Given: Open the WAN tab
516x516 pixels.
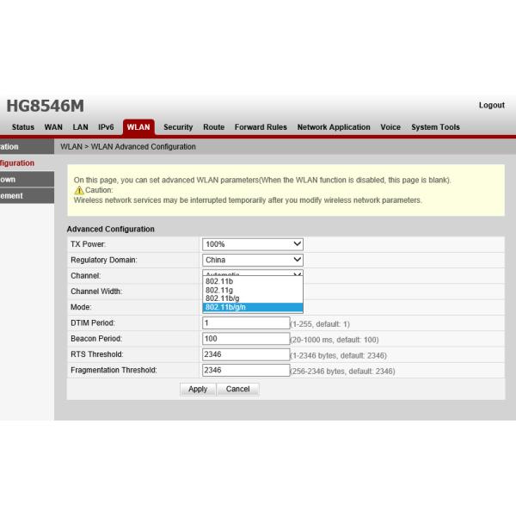Looking at the screenshot, I should pos(53,127).
